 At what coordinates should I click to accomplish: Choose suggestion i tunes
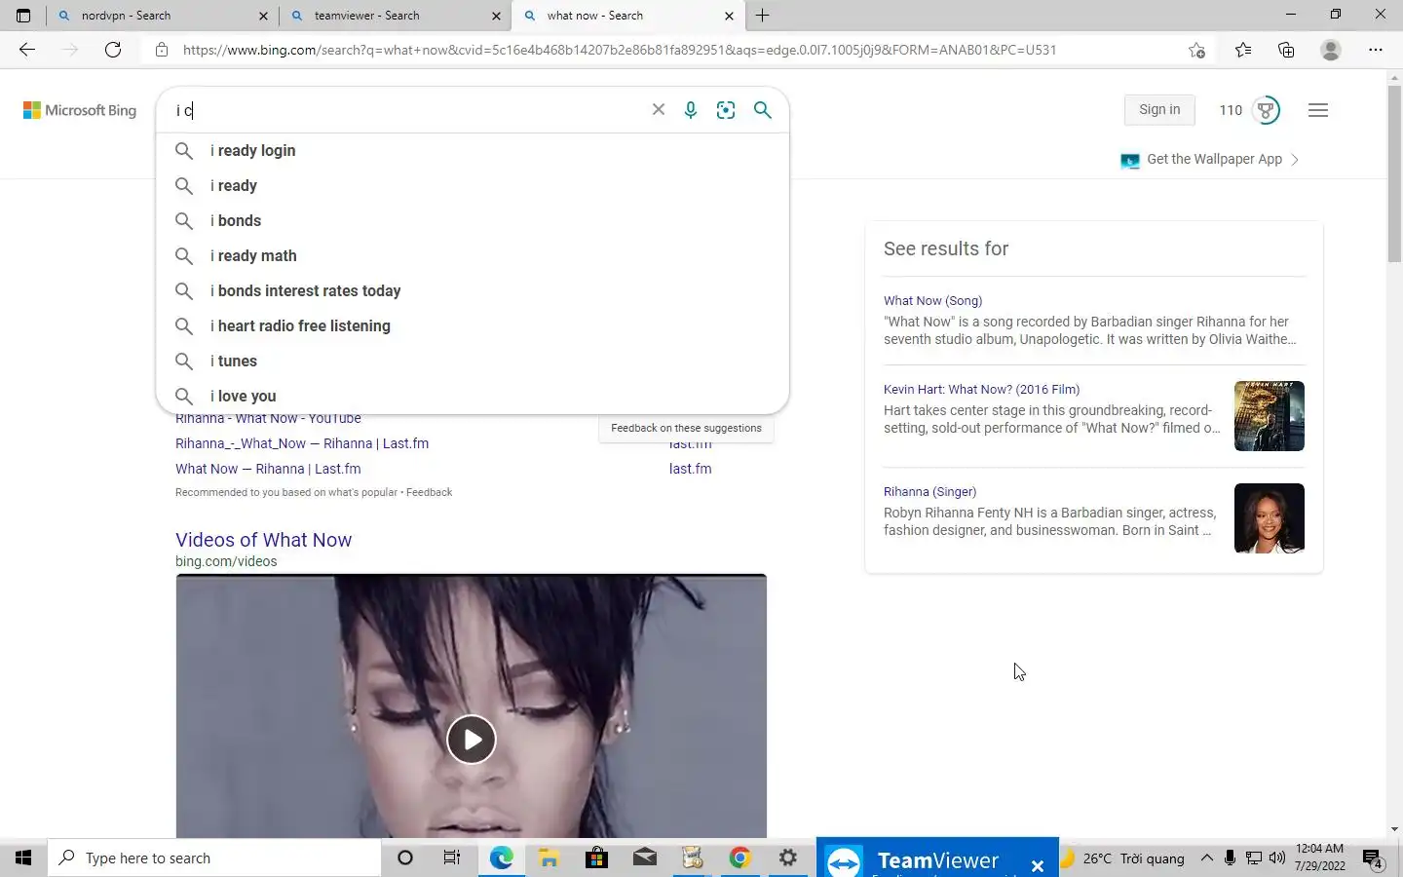473,361
